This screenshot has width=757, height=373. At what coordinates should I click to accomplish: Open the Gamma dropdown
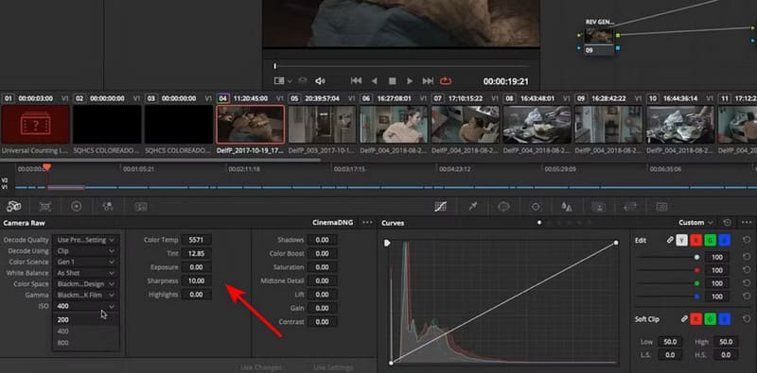tap(85, 295)
